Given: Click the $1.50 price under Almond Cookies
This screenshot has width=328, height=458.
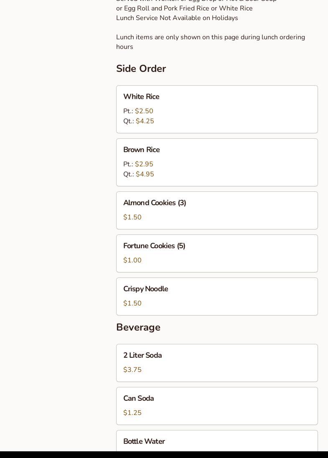Looking at the screenshot, I should [132, 217].
